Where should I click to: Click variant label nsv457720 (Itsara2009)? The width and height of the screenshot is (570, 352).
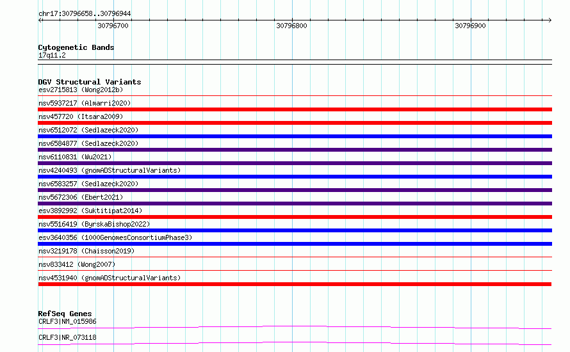click(x=81, y=116)
